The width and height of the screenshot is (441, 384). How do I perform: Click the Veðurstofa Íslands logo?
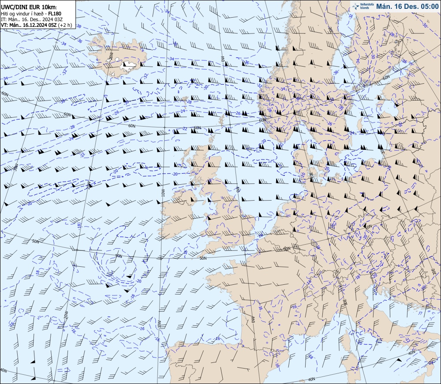[x=363, y=6]
